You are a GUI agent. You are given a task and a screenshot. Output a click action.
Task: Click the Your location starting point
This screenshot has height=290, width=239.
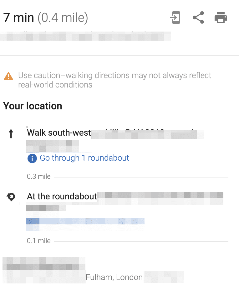click(x=33, y=106)
